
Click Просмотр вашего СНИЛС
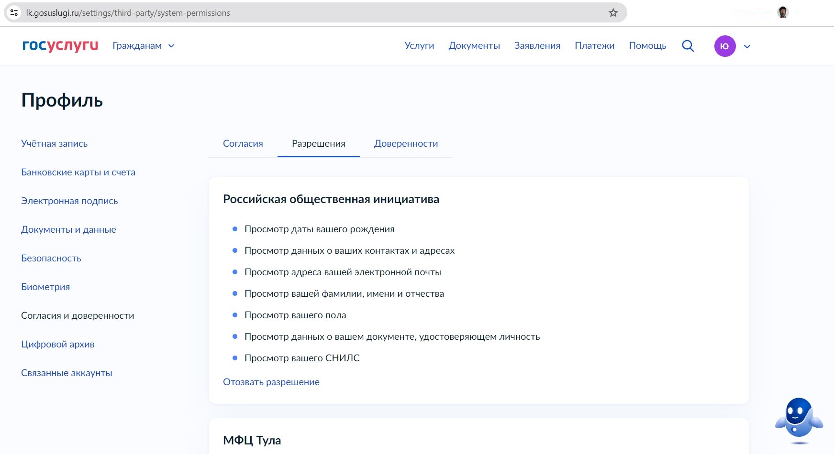(x=302, y=358)
